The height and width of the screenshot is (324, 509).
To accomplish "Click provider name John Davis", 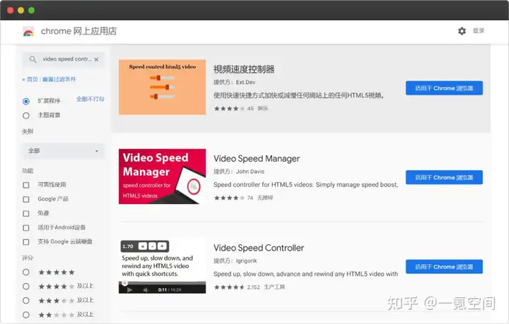I will 250,172.
